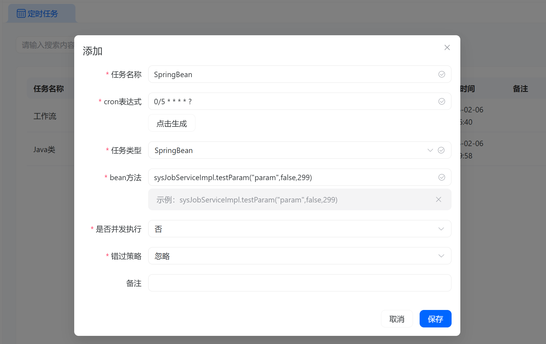Switch to the 定时任务 tab
This screenshot has height=344, width=546.
42,14
